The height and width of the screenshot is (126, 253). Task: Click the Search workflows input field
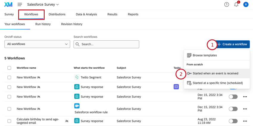(106, 44)
